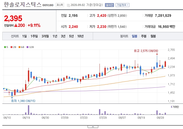Click the 고가 value 2,420
The height and width of the screenshot is (129, 183).
click(x=102, y=16)
